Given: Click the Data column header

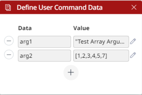Looking at the screenshot, I should click(25, 28).
